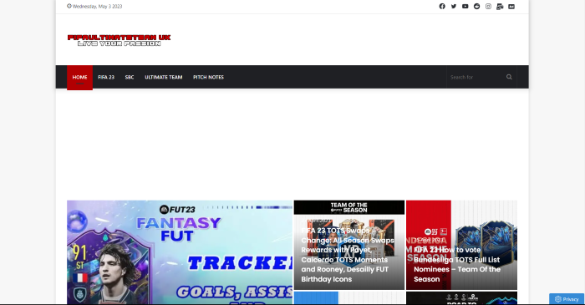Click the Privacy button
This screenshot has width=585, height=305.
[567, 299]
